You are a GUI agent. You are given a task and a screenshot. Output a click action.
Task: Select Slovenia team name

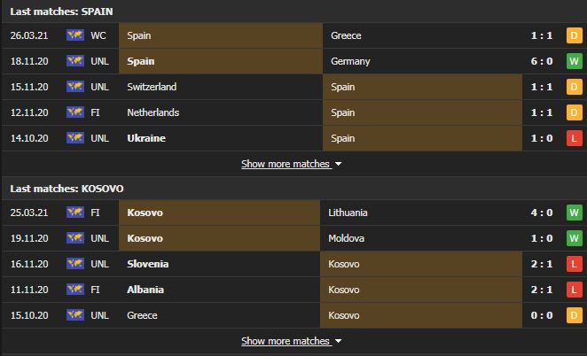tap(148, 264)
